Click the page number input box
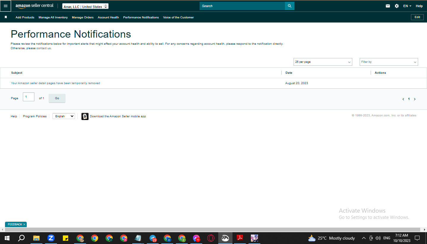This screenshot has height=244, width=427. [28, 97]
